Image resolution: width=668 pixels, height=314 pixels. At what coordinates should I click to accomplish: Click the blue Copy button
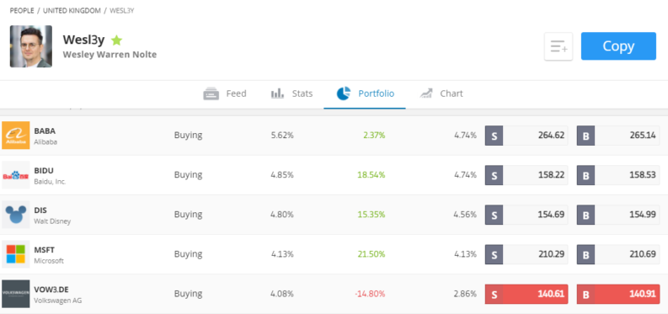click(618, 46)
